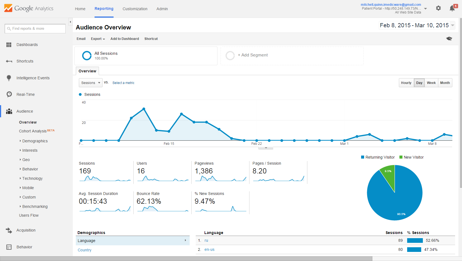
Task: Select Week chart granularity
Action: point(431,83)
